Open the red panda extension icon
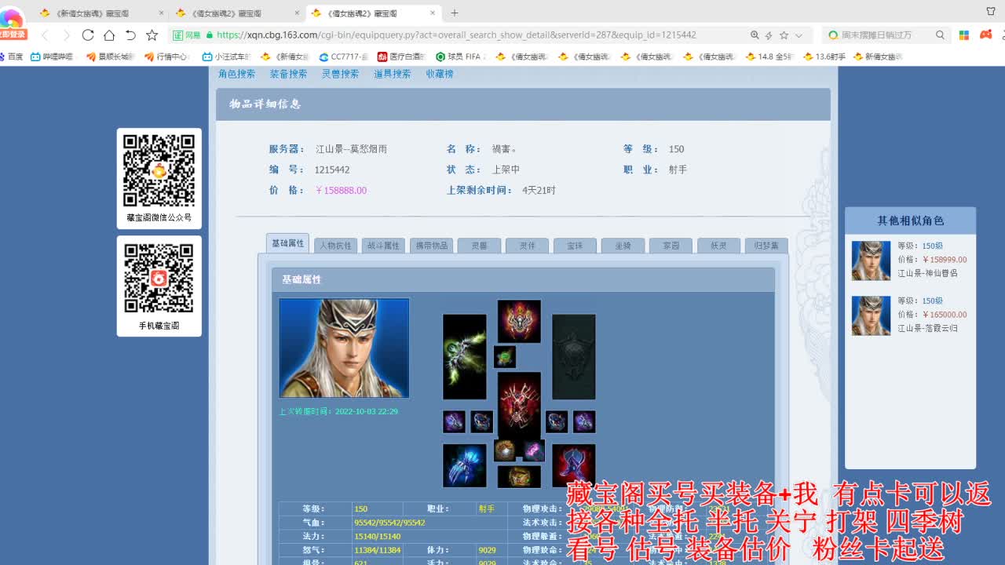The height and width of the screenshot is (565, 1005). 985,35
